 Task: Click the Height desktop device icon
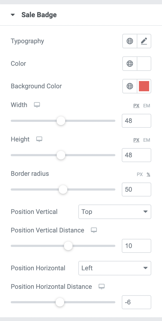39,139
